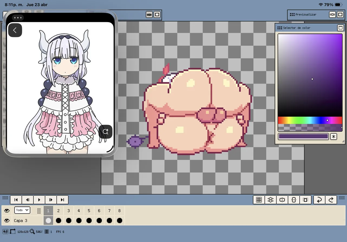Click the square icon in Previsualizar header
This screenshot has height=242, width=347.
[340, 15]
